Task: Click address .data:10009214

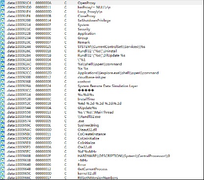Action: (x=19, y=25)
